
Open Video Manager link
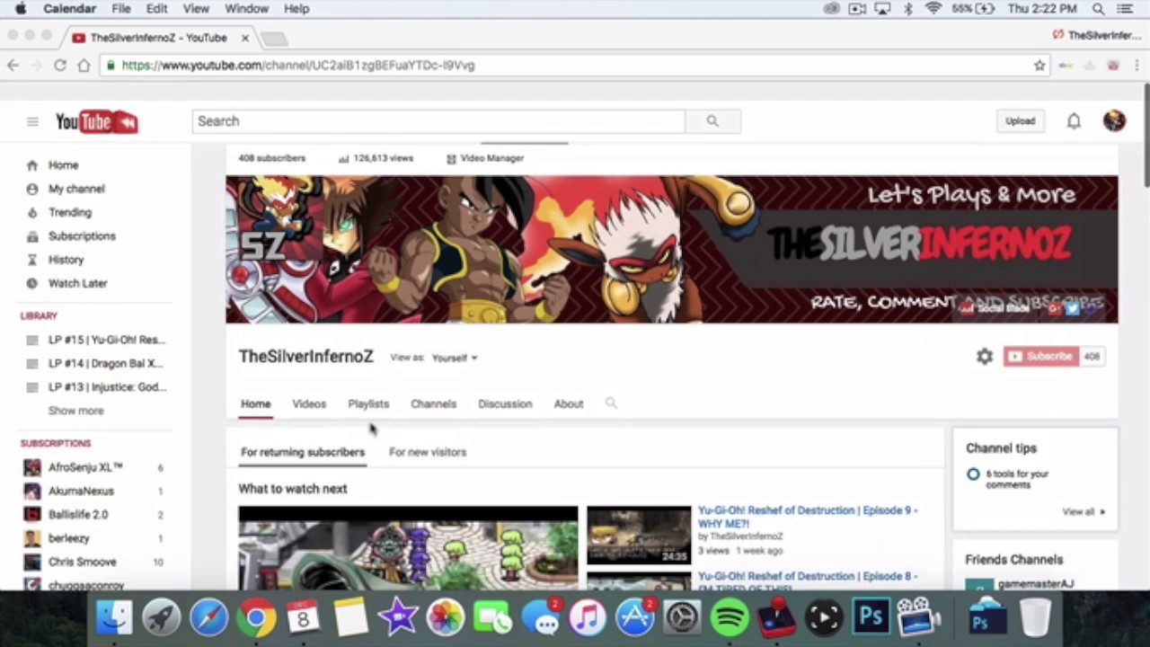point(485,158)
